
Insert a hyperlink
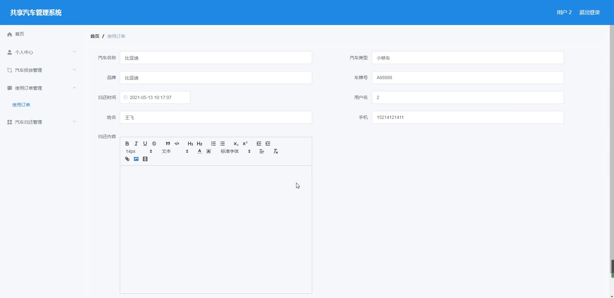click(127, 159)
